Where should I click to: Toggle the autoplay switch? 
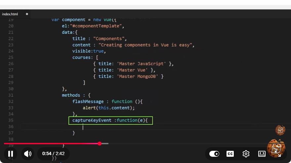click(x=214, y=154)
